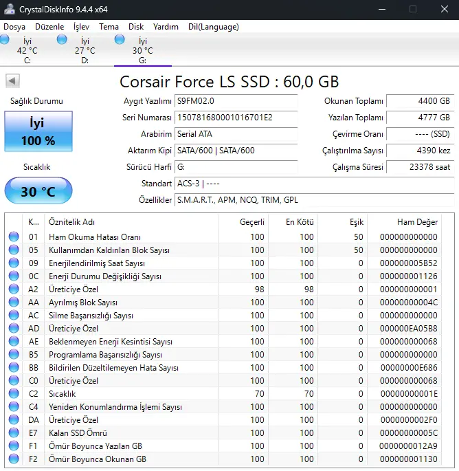The width and height of the screenshot is (459, 471).
Task: Click raw value 000000EA05B8
Action: (409, 328)
